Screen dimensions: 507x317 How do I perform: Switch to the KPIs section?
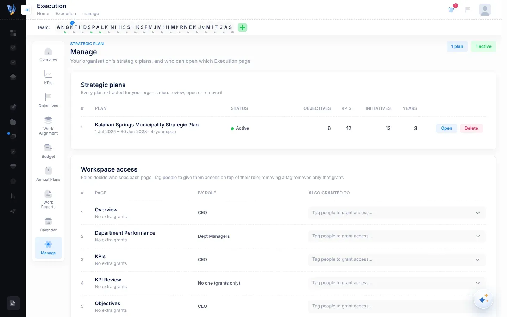48,77
